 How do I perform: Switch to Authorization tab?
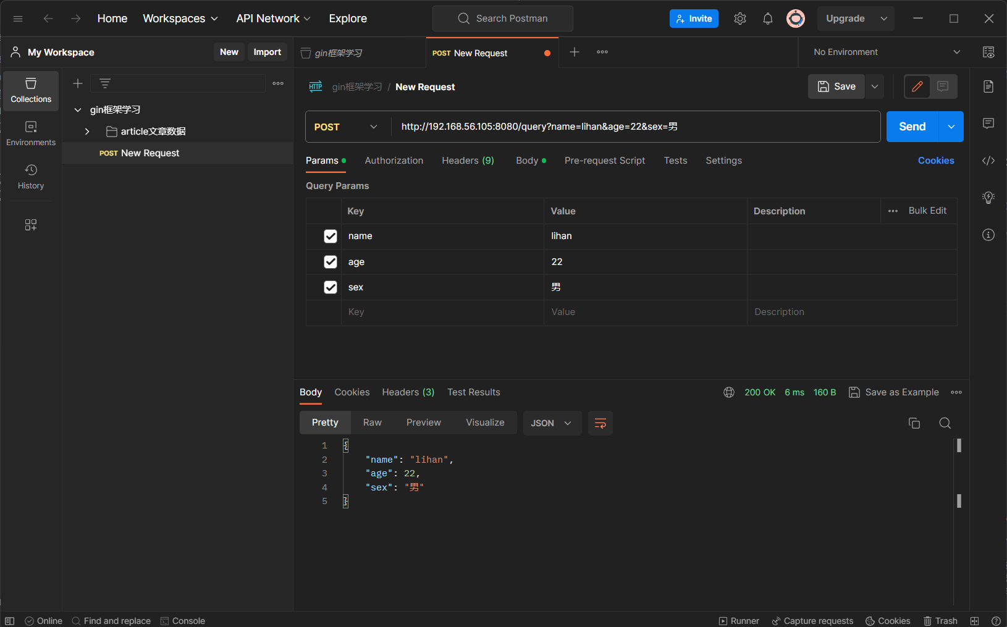click(x=394, y=161)
